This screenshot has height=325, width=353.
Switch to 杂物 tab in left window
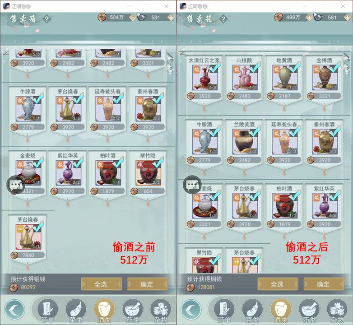[161, 311]
